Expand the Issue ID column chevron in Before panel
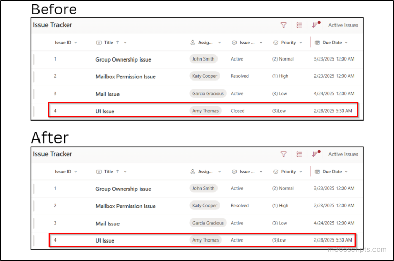 click(76, 43)
